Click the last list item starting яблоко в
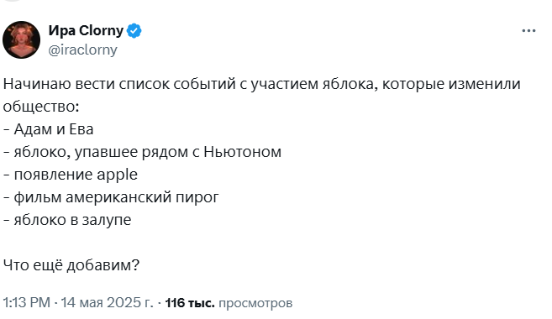 click(67, 220)
